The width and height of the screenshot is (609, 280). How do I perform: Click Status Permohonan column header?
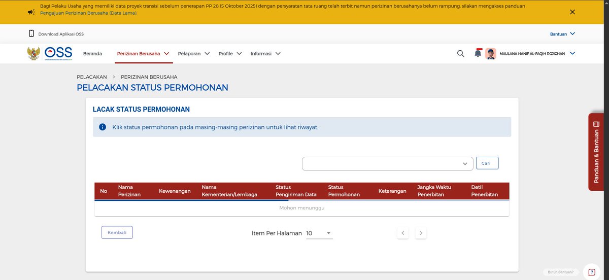(x=344, y=191)
